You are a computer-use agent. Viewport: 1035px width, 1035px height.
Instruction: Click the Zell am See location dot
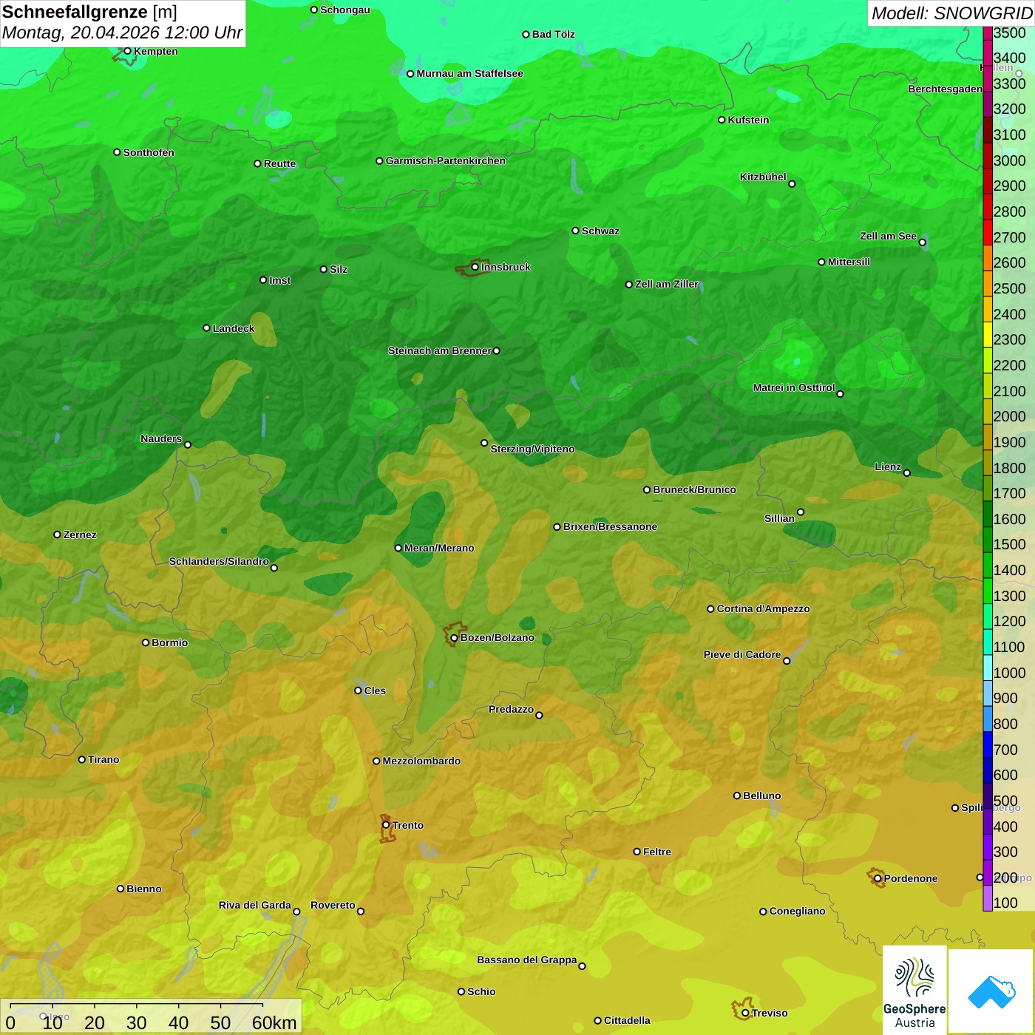922,242
